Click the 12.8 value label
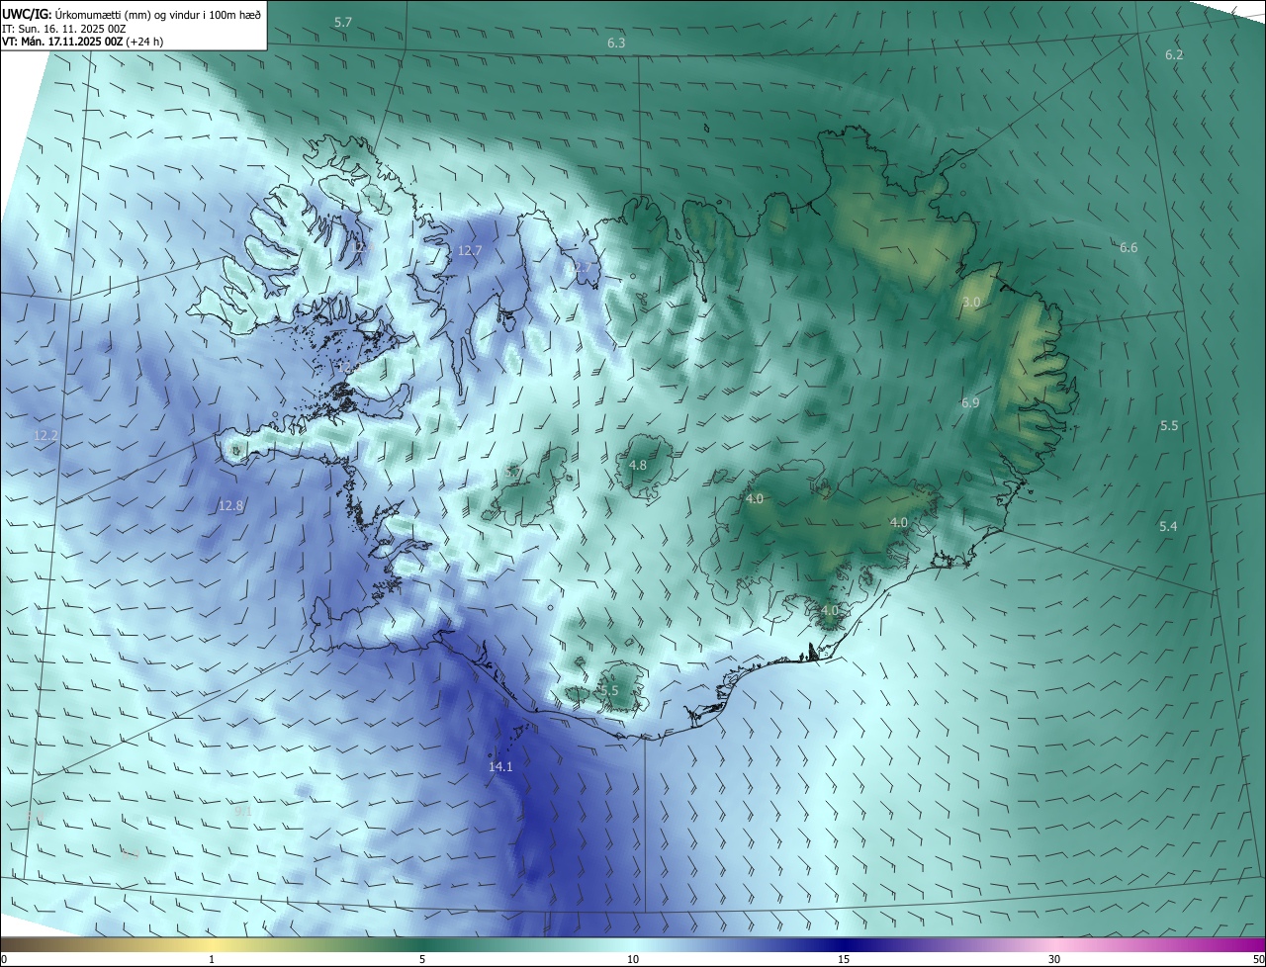Screen dimensions: 1266x967 point(230,505)
